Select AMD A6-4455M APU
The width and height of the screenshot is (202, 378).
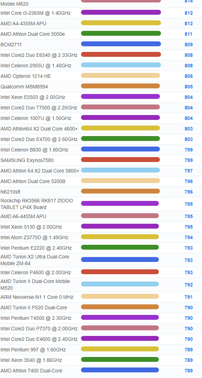point(23,216)
